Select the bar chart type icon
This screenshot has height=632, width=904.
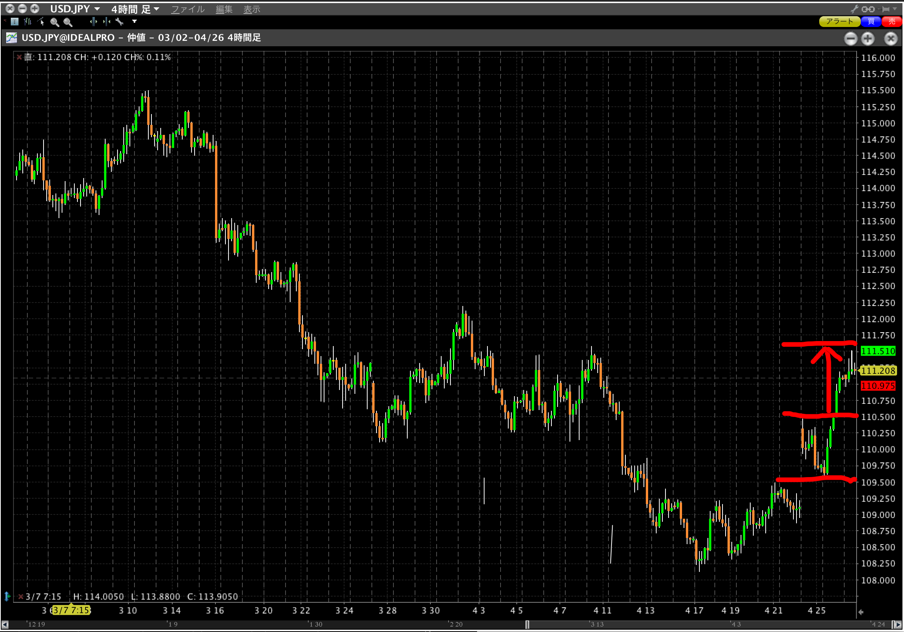coord(28,22)
